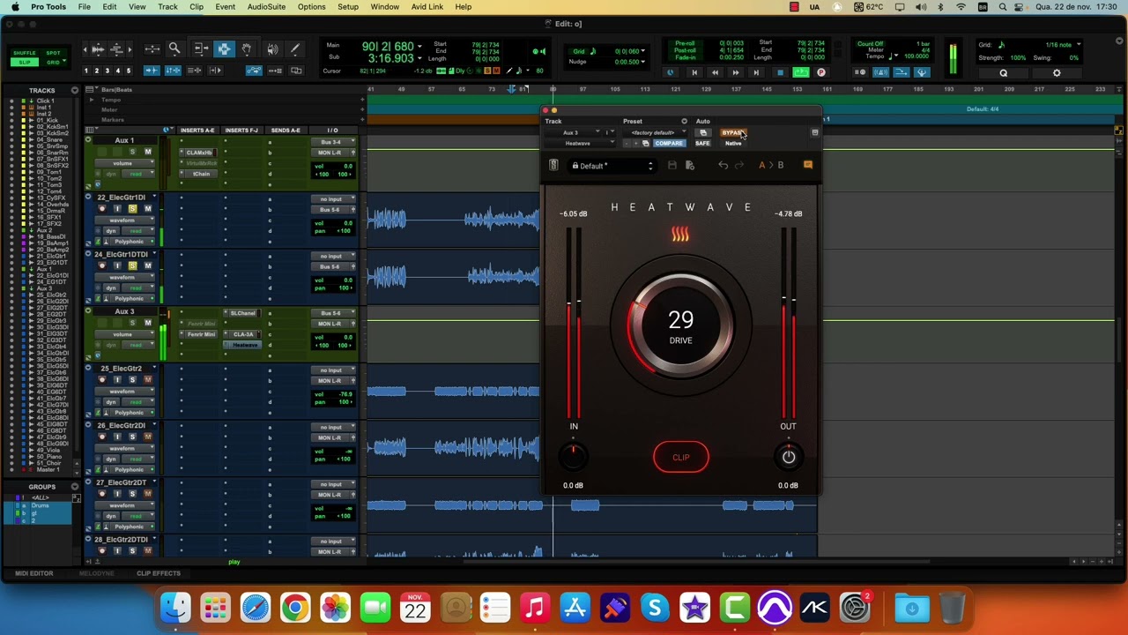Screen dimensions: 1128x635
Task: Click Return to Zero transport button
Action: tap(694, 72)
